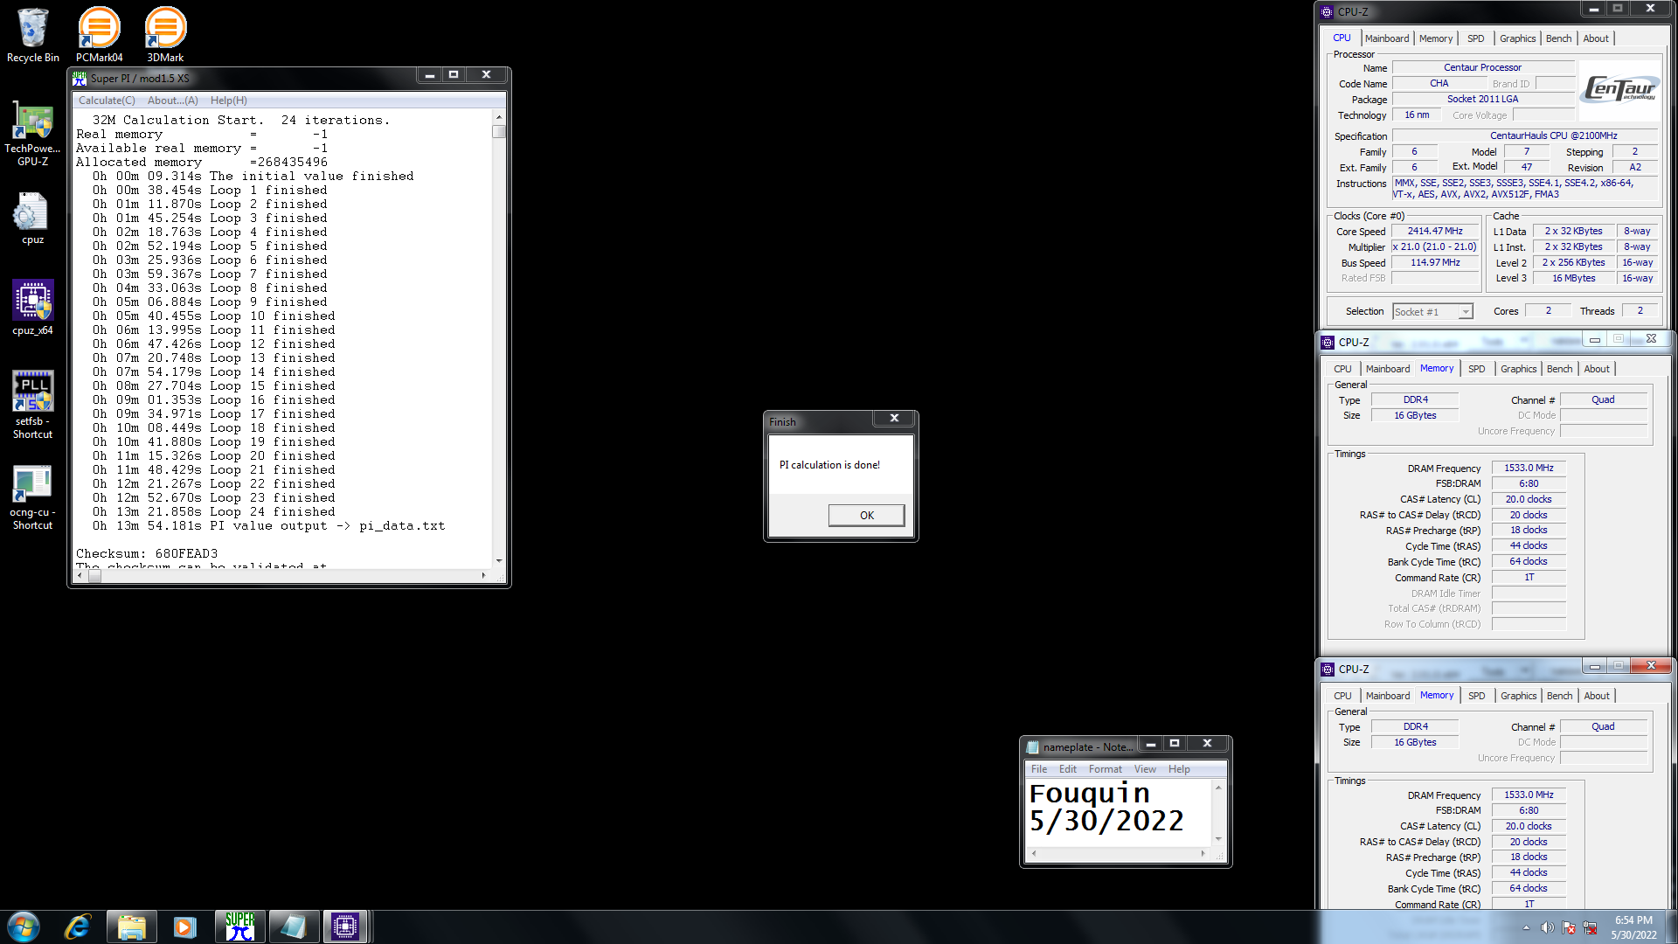Click the Centaur Processor name field
Viewport: 1678px width, 944px height.
coord(1483,67)
